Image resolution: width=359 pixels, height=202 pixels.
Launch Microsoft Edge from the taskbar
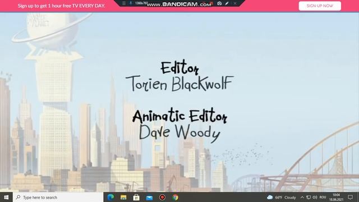[111, 197]
